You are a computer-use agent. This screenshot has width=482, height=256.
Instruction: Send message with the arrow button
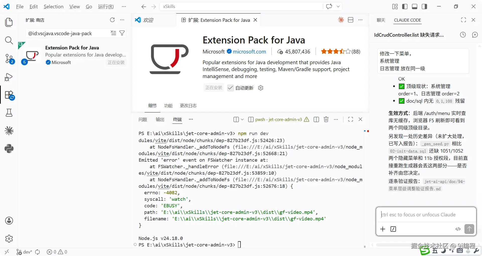pyautogui.click(x=469, y=229)
